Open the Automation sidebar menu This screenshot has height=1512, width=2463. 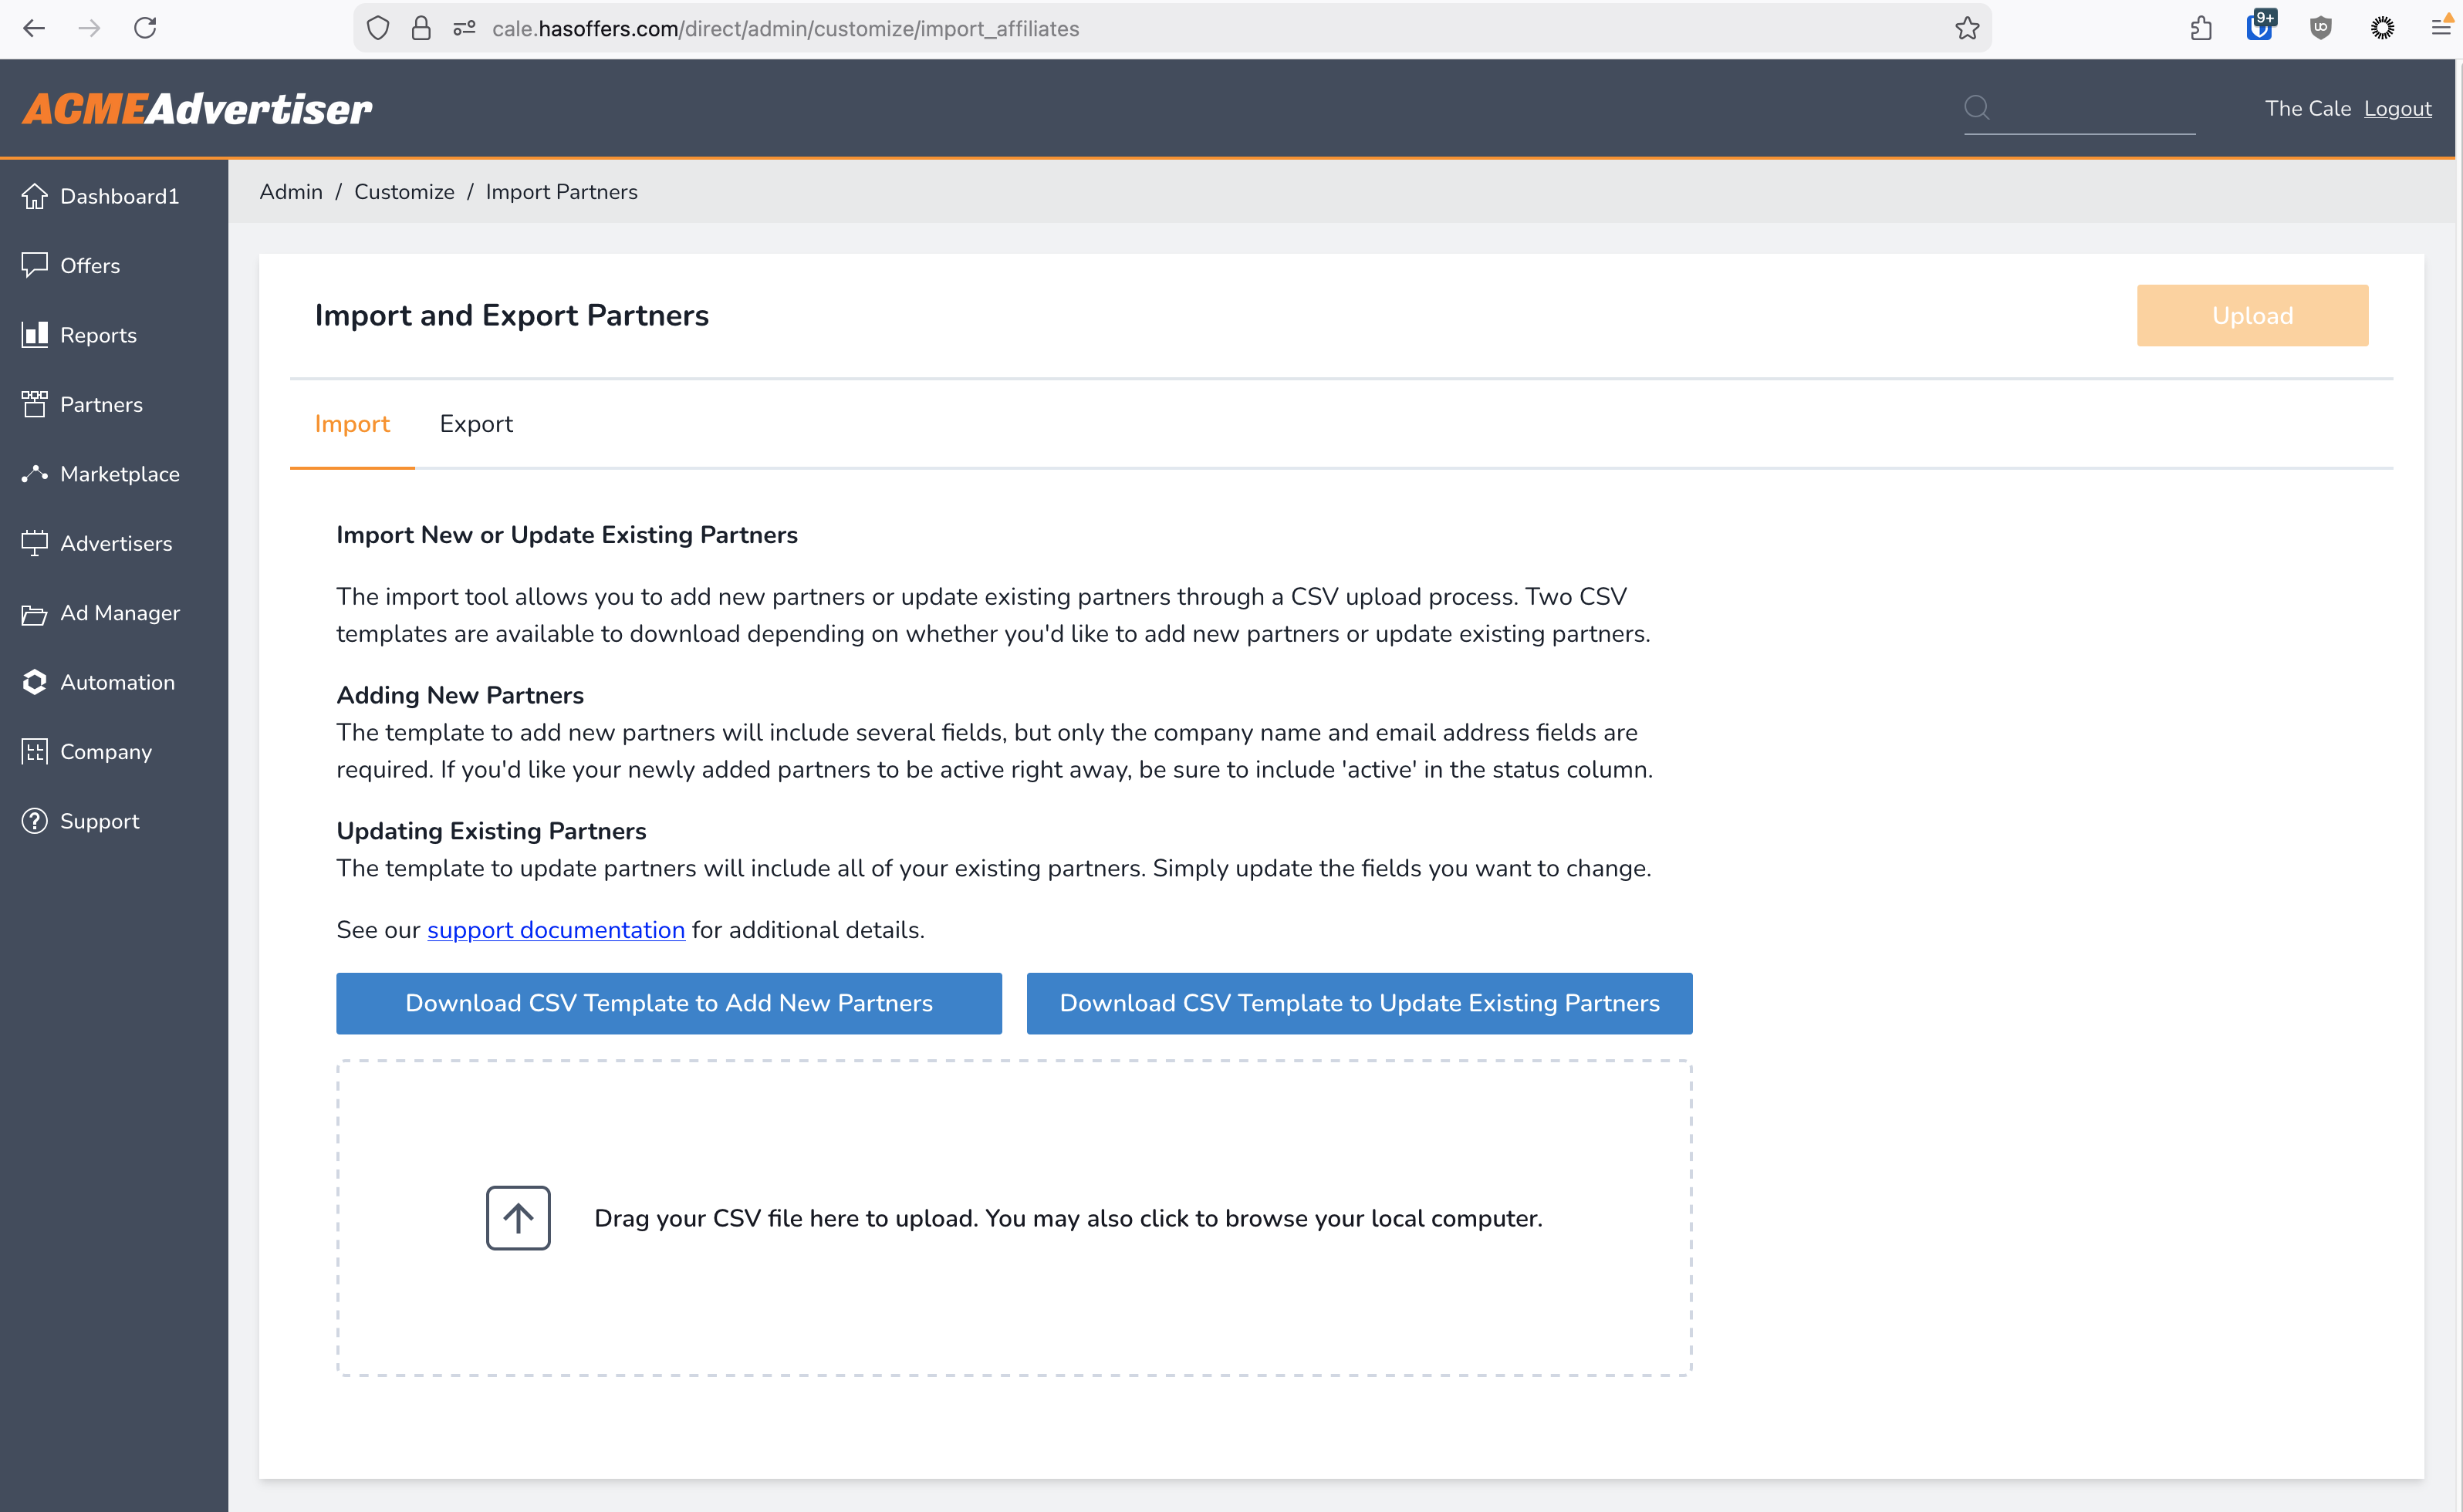[114, 682]
